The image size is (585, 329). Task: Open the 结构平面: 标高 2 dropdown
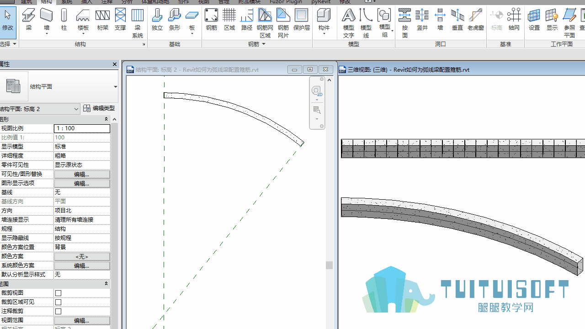coord(40,109)
